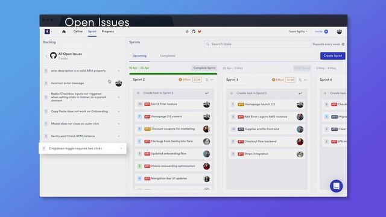Click the GitHub logo next to All Open Issues
Image resolution: width=386 pixels, height=217 pixels.
53,55
